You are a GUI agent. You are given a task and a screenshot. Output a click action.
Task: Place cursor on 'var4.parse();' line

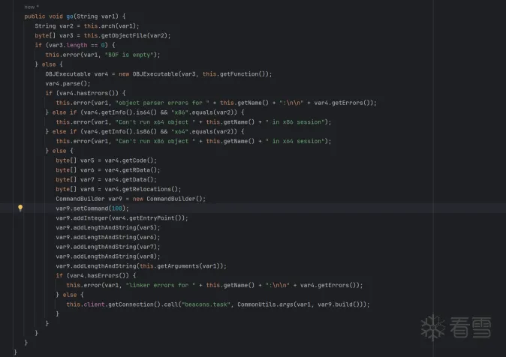pos(68,84)
